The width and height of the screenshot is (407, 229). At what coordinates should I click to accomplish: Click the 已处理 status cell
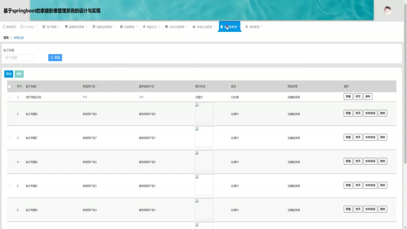click(x=235, y=97)
